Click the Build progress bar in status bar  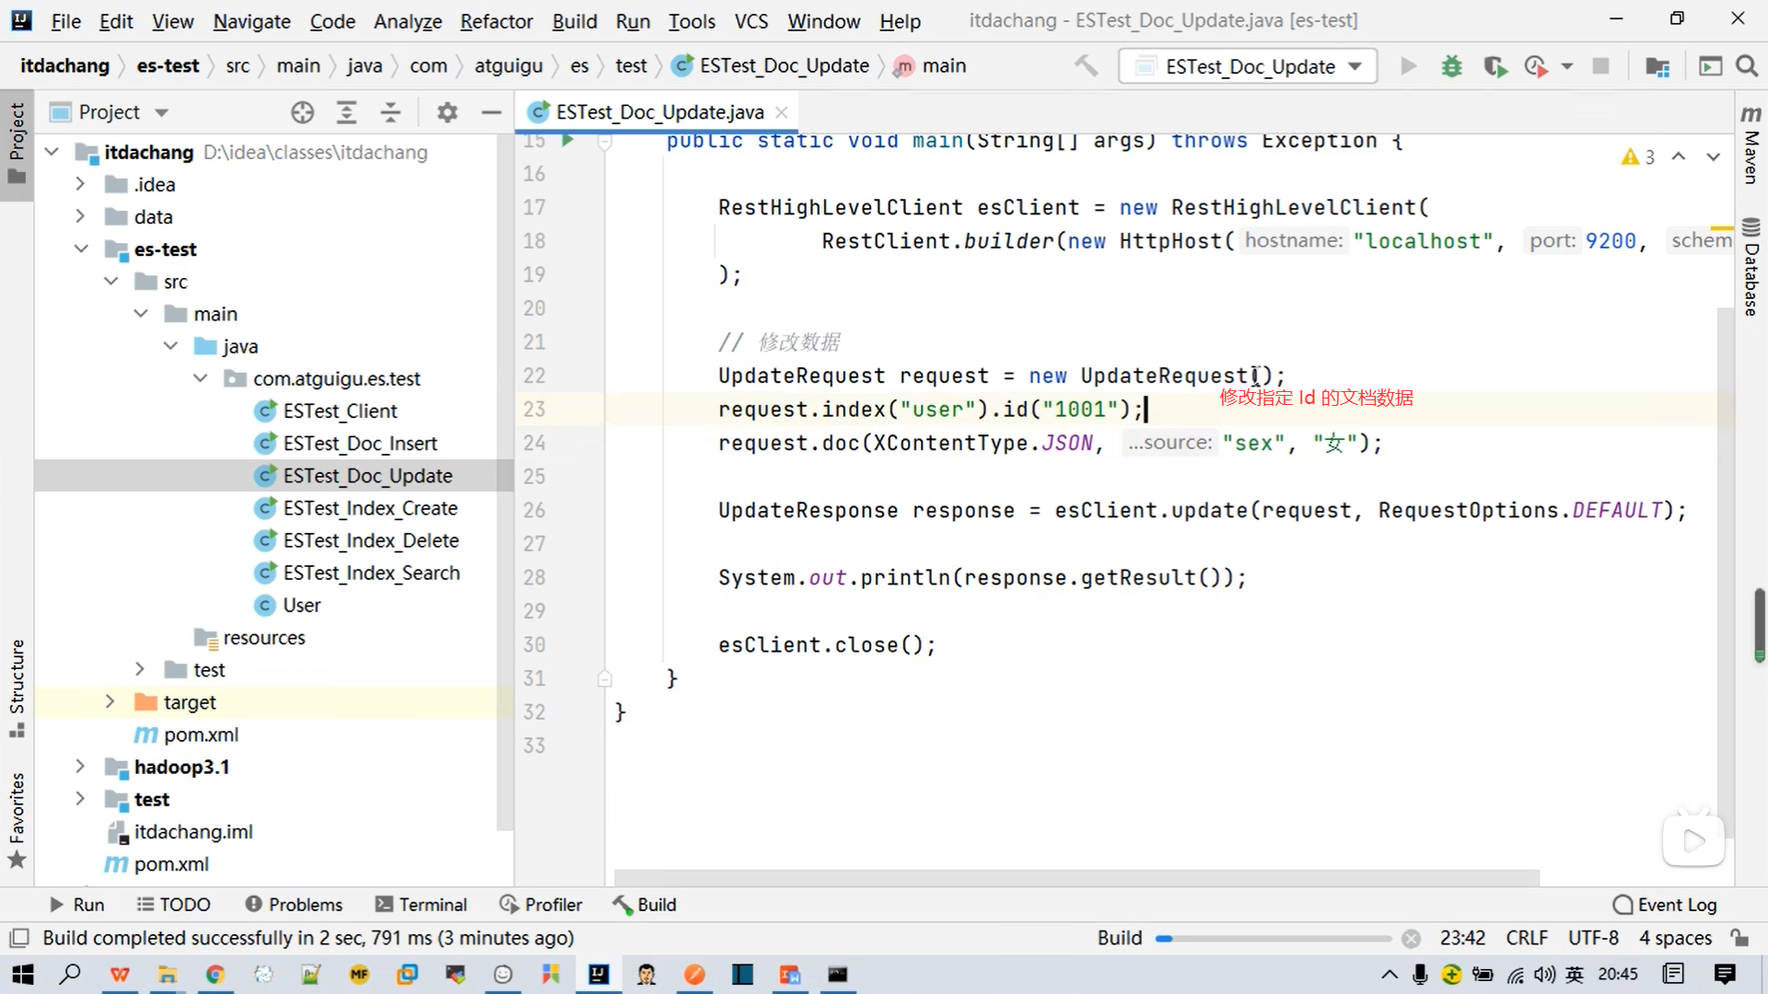[x=1274, y=939]
